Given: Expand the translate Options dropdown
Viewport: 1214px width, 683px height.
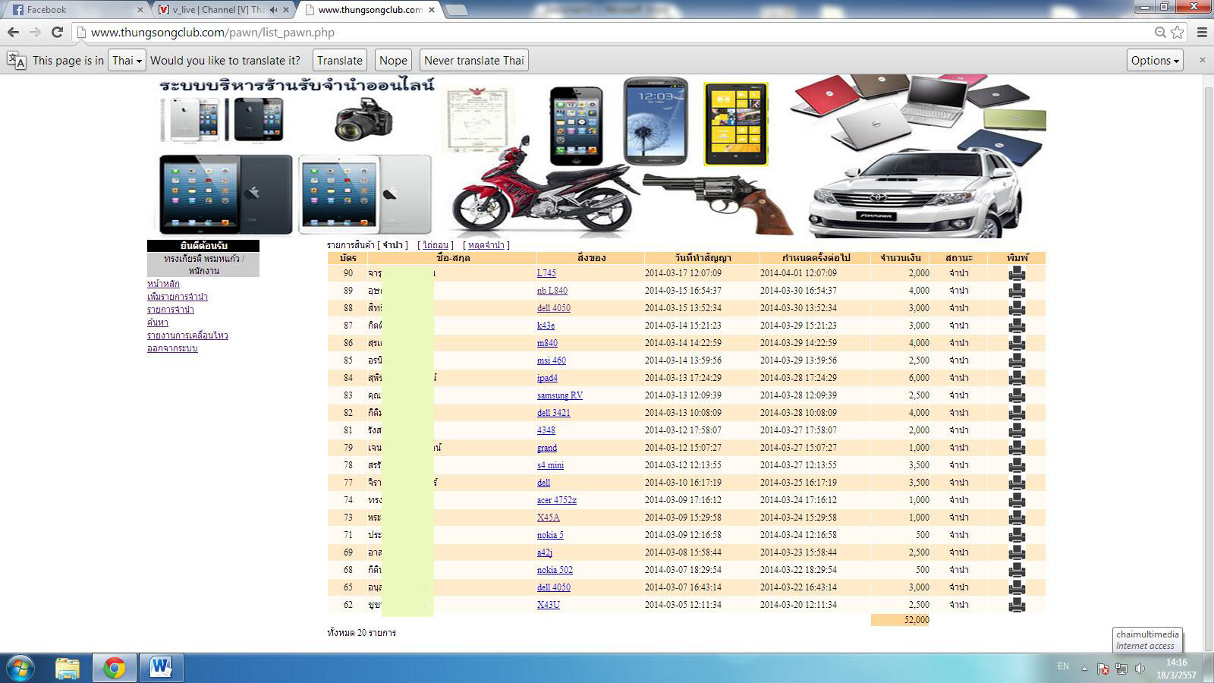Looking at the screenshot, I should [x=1156, y=61].
